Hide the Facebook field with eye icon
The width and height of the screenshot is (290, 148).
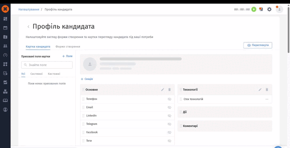[169, 132]
